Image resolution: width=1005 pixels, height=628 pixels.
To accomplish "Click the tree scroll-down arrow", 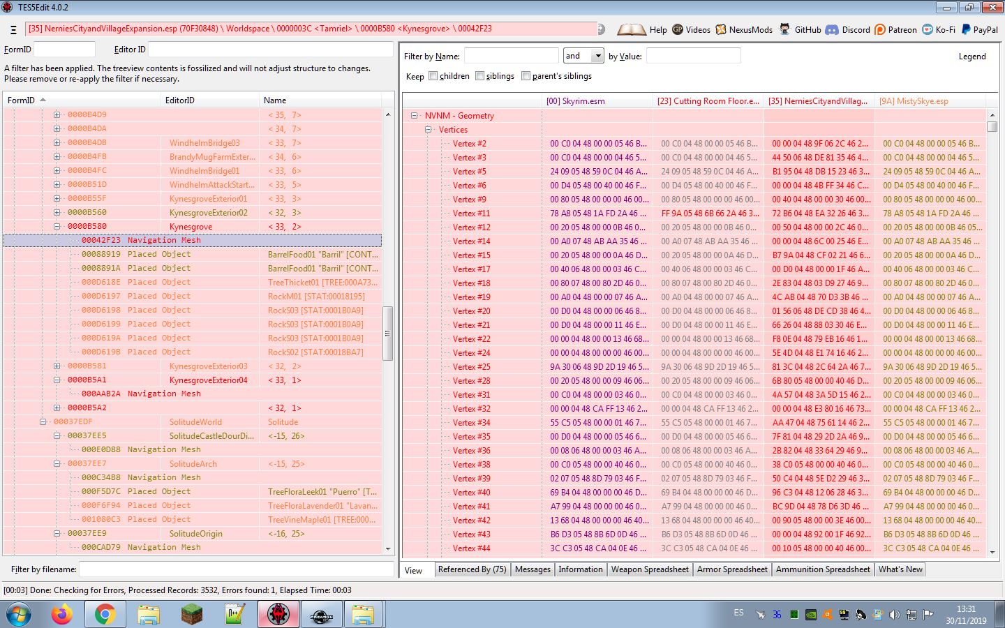I will (x=388, y=548).
